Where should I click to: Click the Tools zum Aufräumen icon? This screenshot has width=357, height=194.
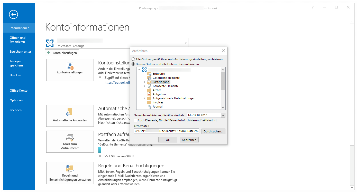click(70, 138)
